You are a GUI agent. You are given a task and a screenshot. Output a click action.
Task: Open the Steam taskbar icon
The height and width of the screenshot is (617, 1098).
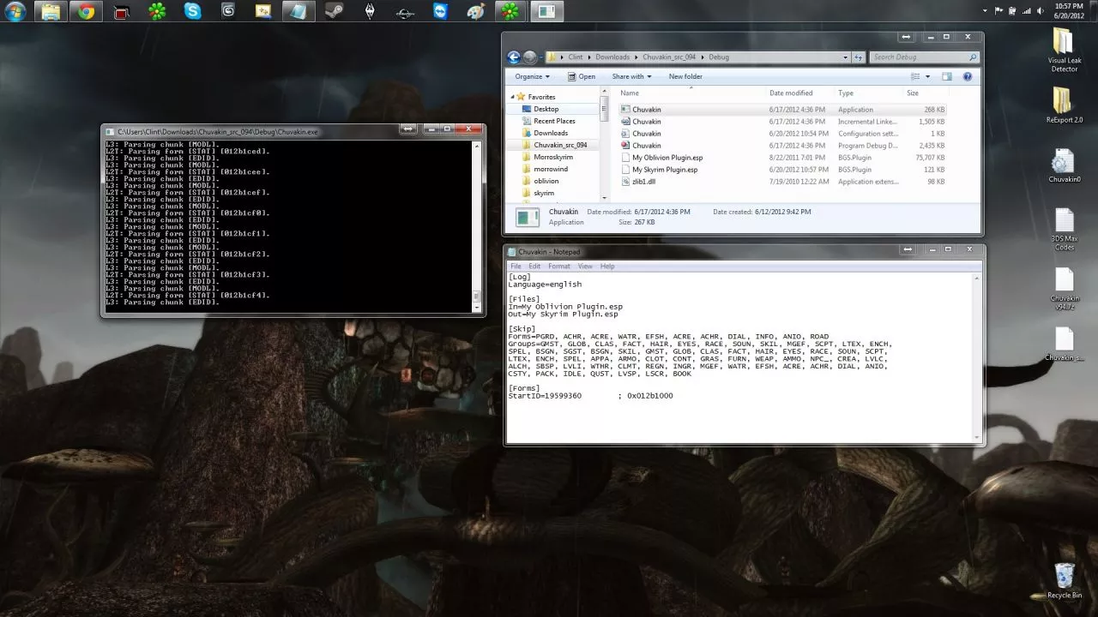[334, 11]
